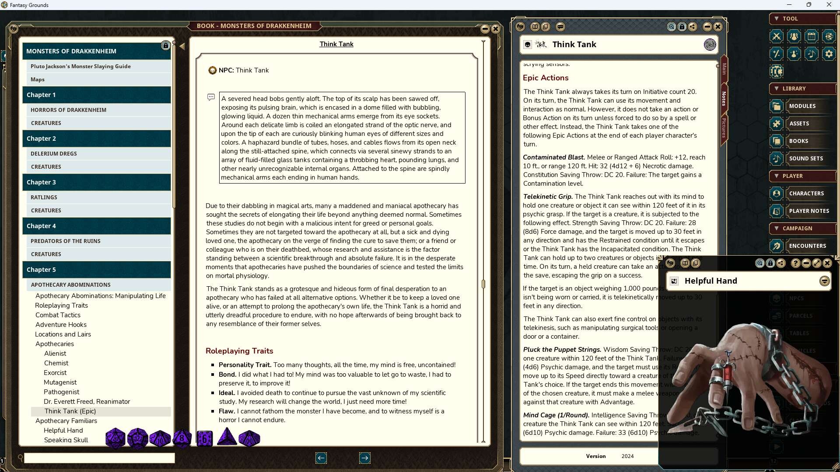Click the Player Notes icon
The height and width of the screenshot is (472, 840).
[776, 211]
